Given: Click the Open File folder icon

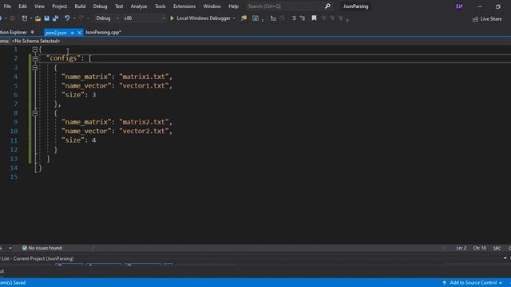Looking at the screenshot, I should [38, 18].
